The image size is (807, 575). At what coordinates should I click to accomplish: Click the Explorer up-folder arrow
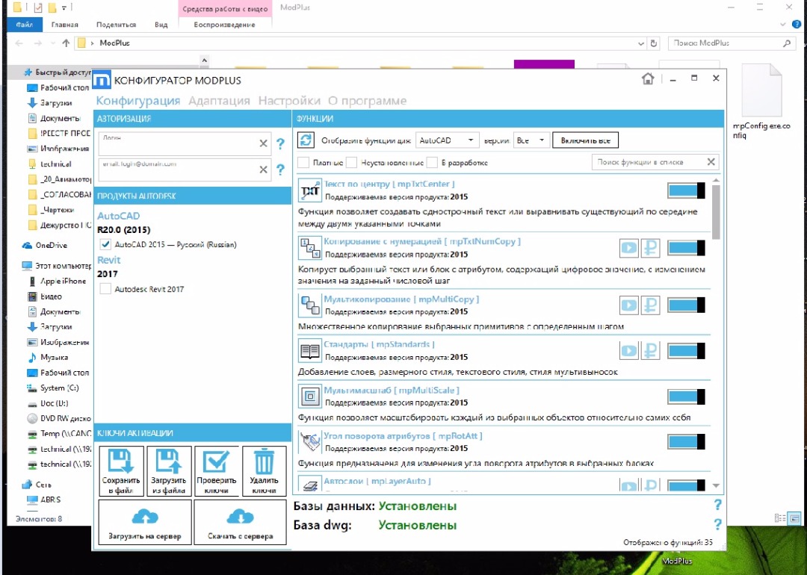tap(66, 43)
